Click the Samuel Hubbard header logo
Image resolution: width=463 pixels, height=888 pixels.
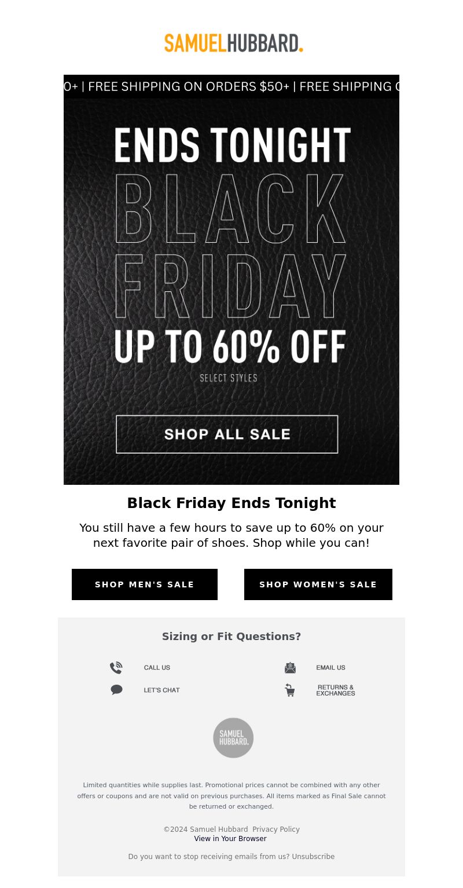233,43
